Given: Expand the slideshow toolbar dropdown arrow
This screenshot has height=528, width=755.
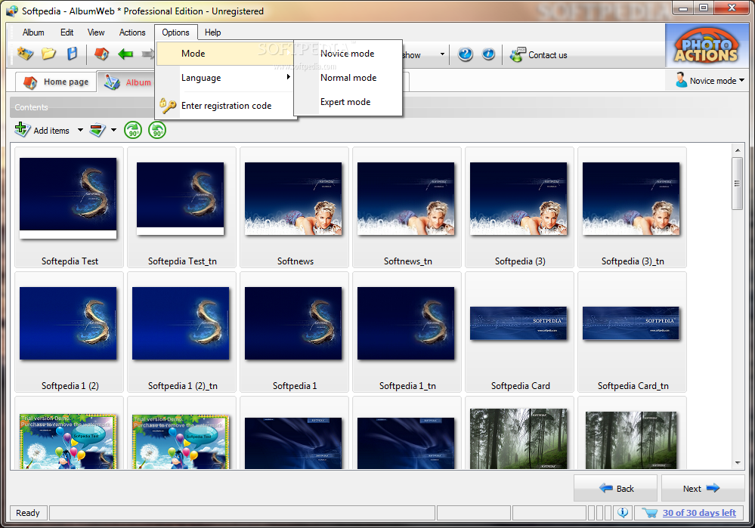Looking at the screenshot, I should (442, 54).
